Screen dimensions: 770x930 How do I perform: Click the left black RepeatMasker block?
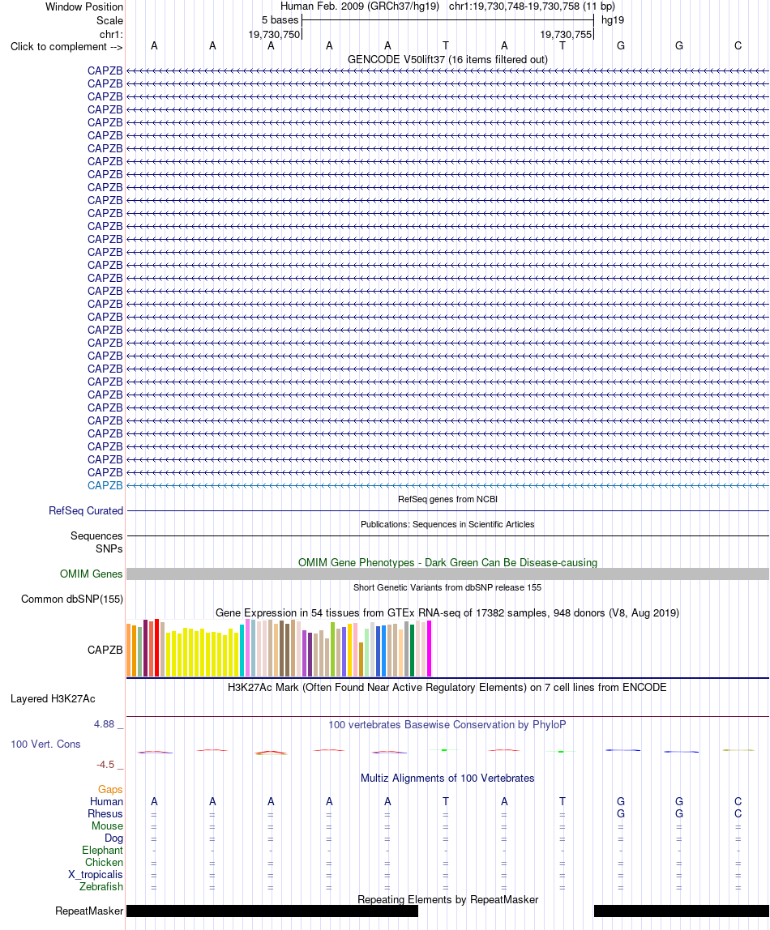point(272,911)
